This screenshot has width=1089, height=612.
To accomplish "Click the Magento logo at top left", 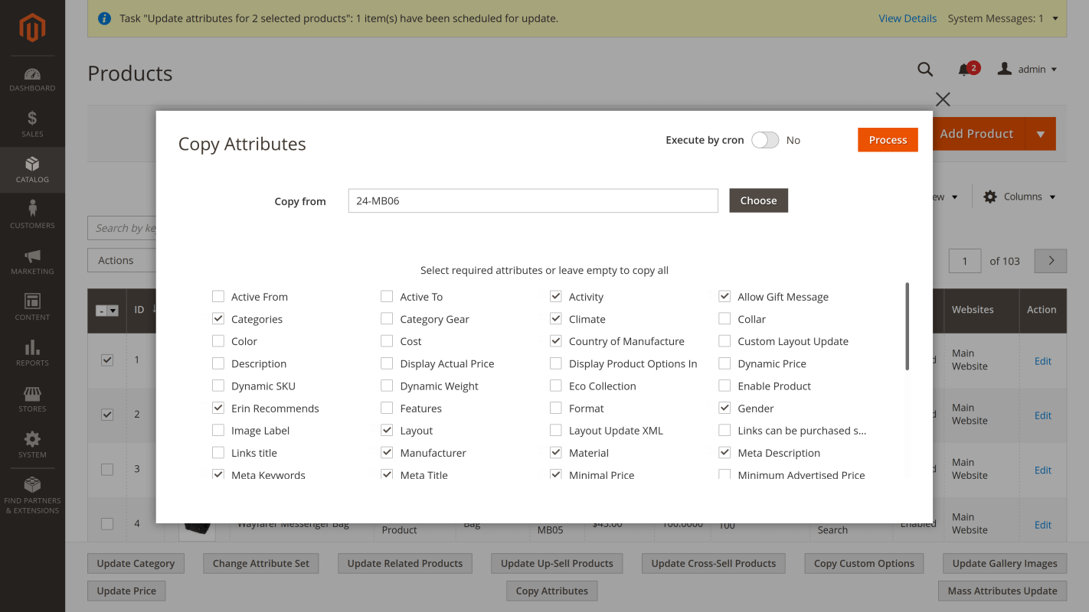I will coord(32,28).
